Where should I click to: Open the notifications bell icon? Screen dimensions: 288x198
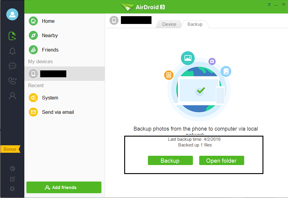tap(12, 51)
